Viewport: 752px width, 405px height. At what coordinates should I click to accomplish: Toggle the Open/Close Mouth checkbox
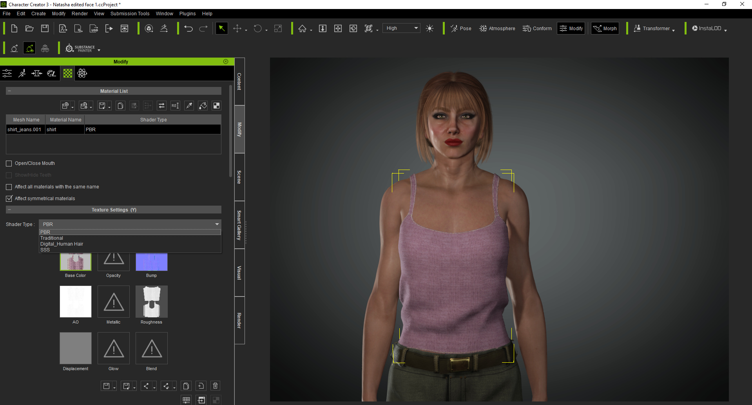[9, 163]
